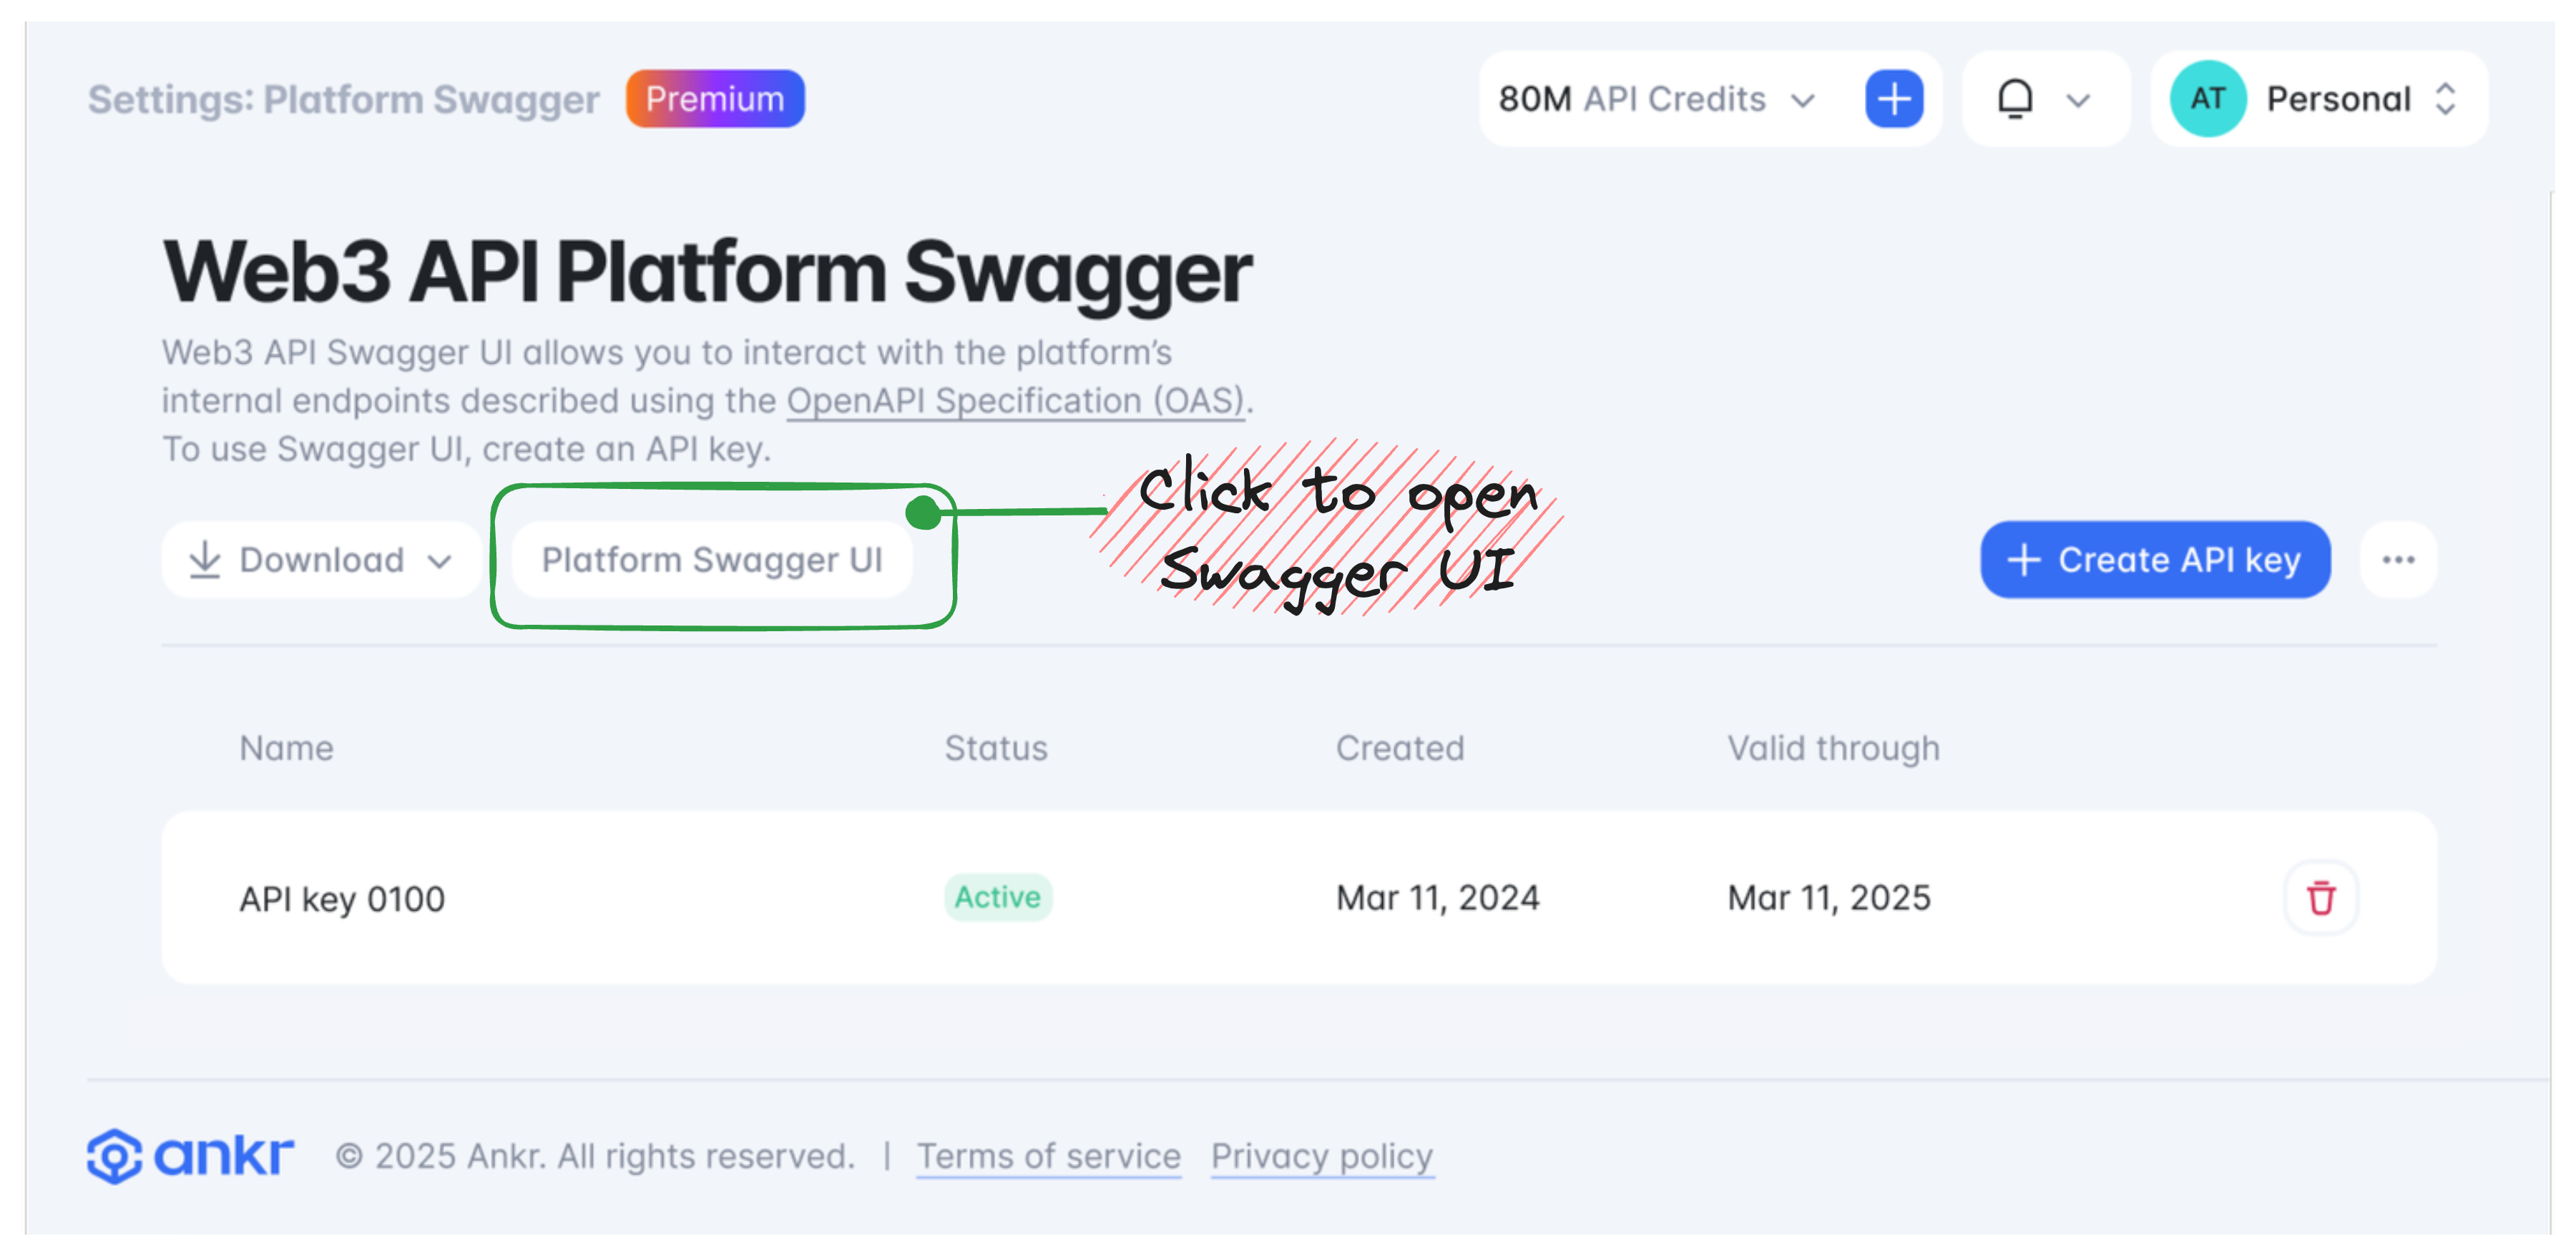Open the OpenAPI Specification (OAS) link
This screenshot has width=2576, height=1256.
[x=1015, y=401]
